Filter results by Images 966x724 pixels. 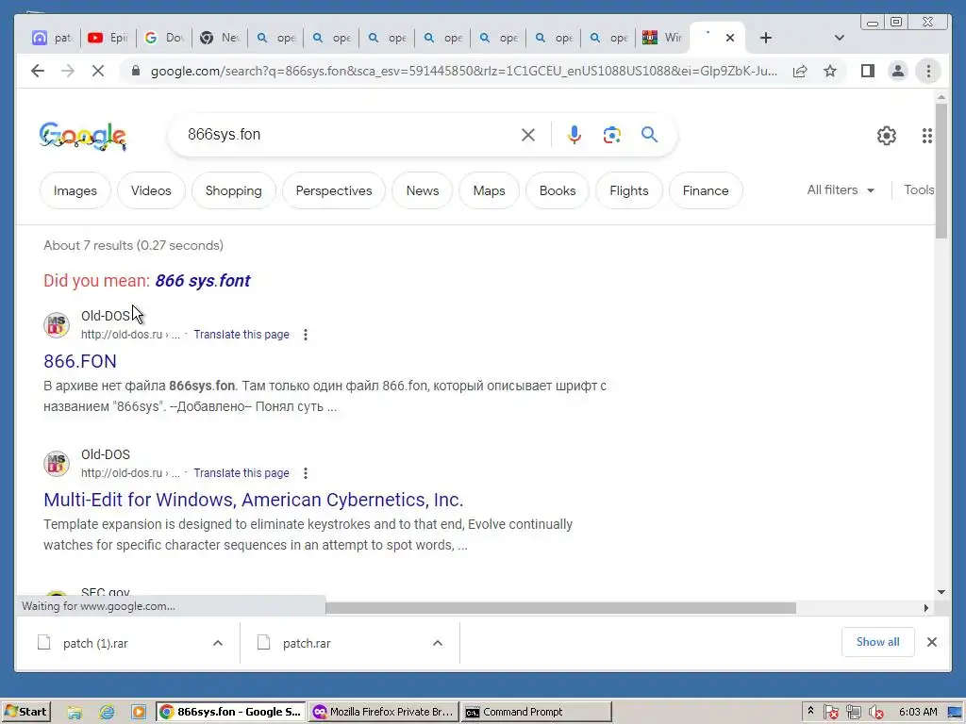point(75,190)
